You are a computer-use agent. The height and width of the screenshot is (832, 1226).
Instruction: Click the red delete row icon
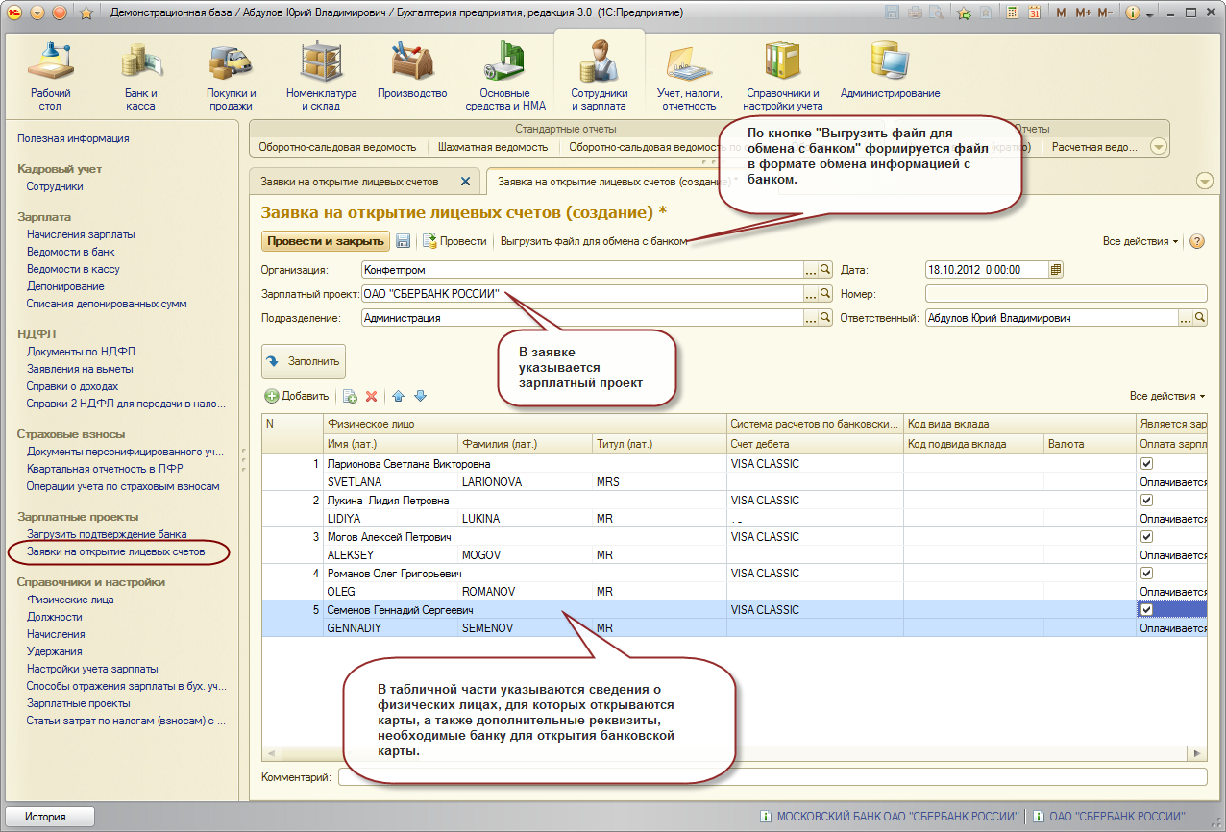coord(372,396)
